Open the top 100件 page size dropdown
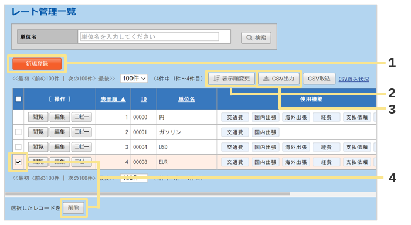411x225 pixels. tap(134, 79)
